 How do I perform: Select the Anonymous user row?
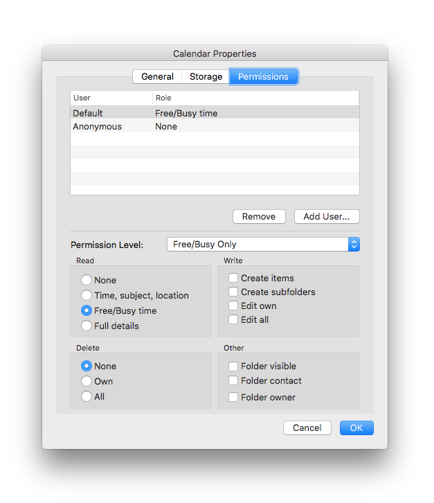click(x=215, y=126)
